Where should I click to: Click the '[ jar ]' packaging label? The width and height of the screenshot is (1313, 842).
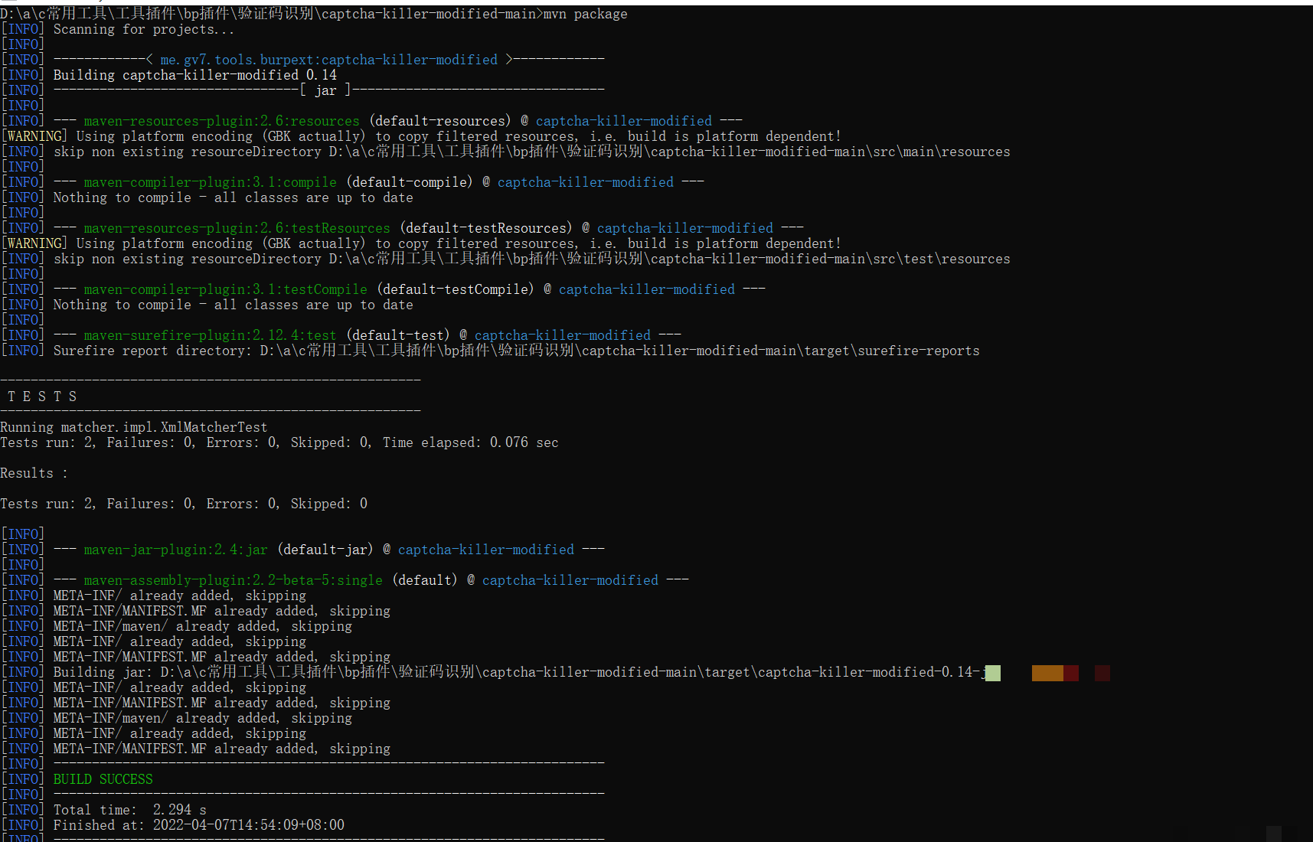pos(325,90)
